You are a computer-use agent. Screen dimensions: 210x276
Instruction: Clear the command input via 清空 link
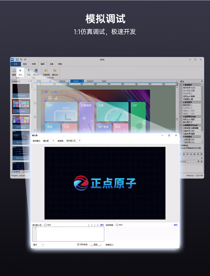(x=102, y=225)
